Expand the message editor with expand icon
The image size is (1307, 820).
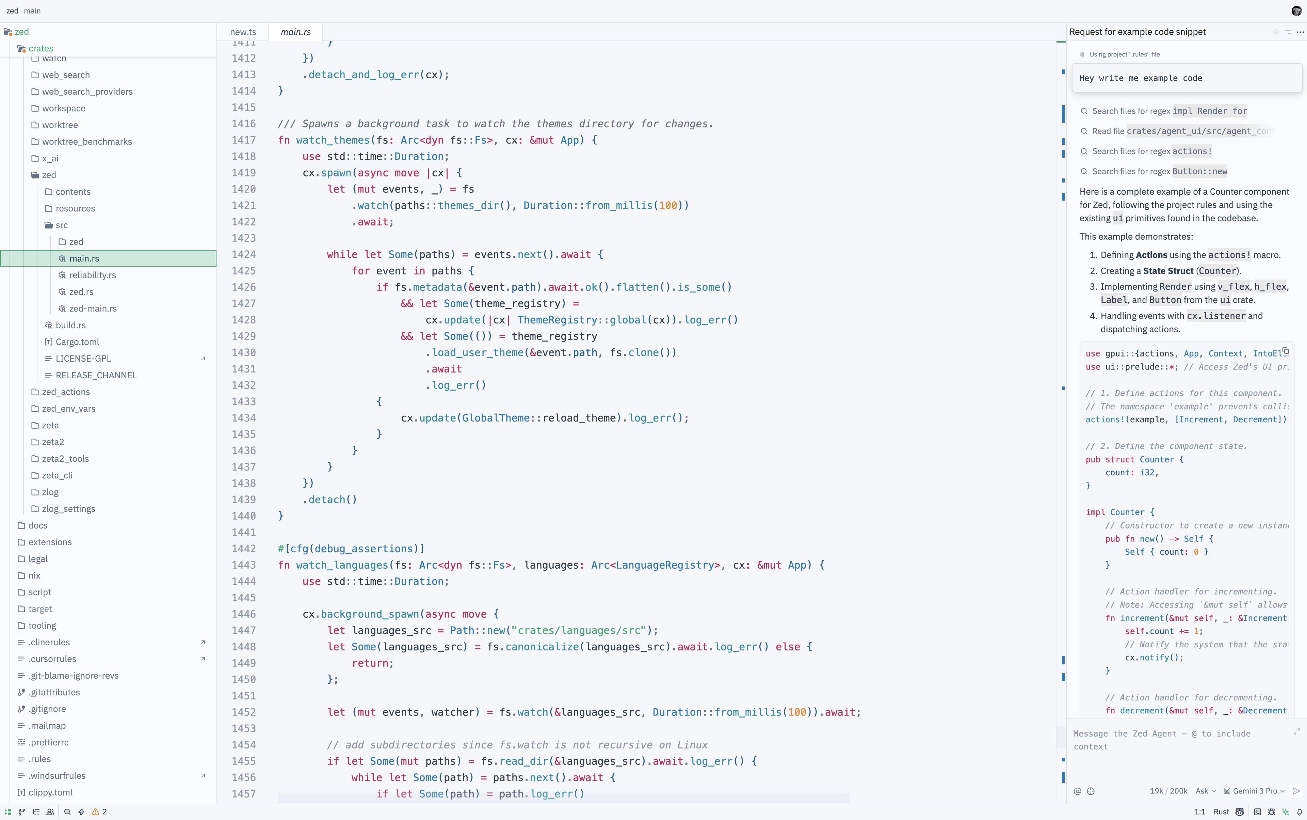[x=1296, y=732]
